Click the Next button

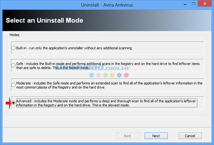(156, 136)
